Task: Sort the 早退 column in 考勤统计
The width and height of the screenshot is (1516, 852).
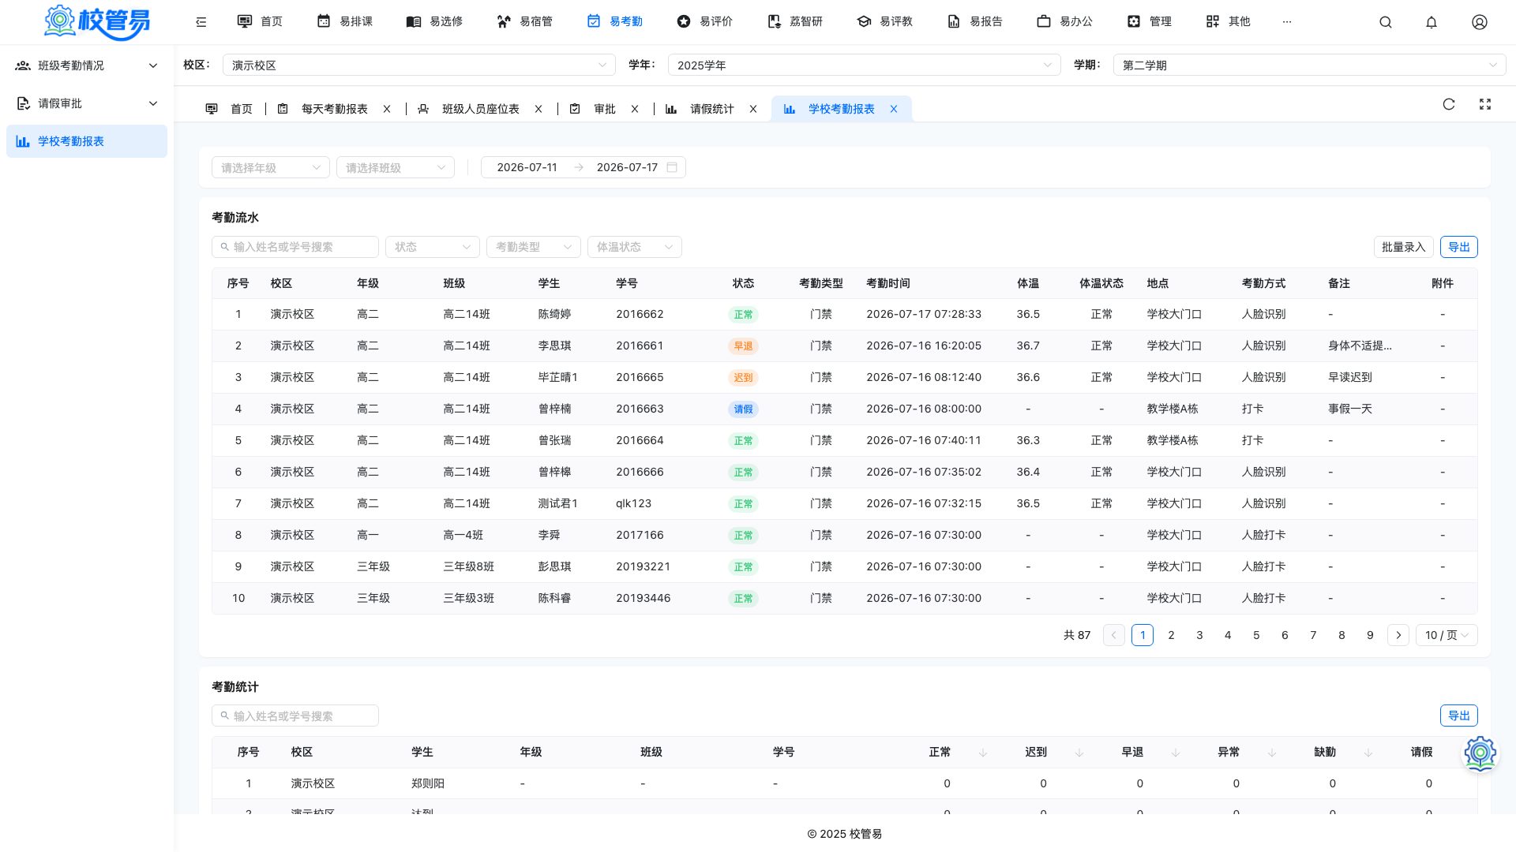Action: click(x=1176, y=753)
